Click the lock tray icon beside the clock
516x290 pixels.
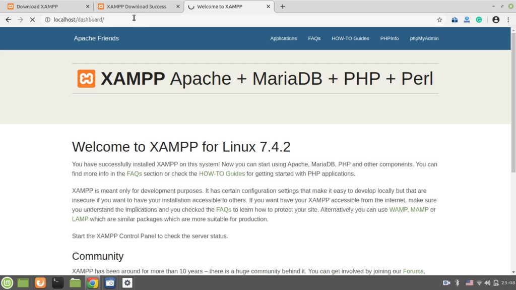click(496, 283)
